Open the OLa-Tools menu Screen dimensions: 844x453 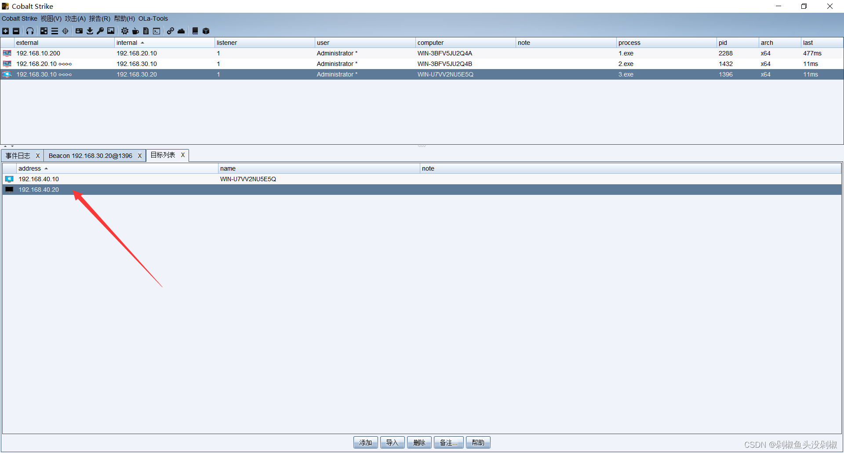[x=153, y=18]
